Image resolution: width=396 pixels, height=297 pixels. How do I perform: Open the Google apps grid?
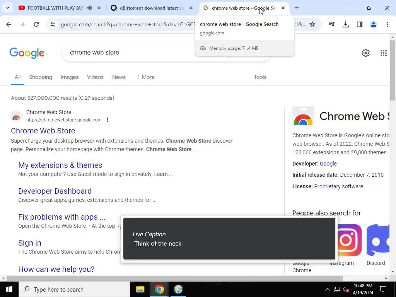click(x=383, y=53)
